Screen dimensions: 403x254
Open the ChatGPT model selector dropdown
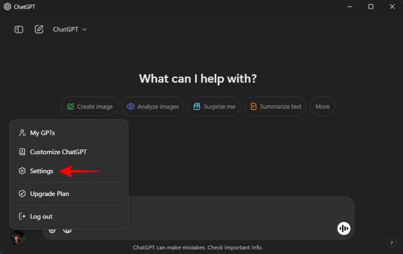coord(70,30)
